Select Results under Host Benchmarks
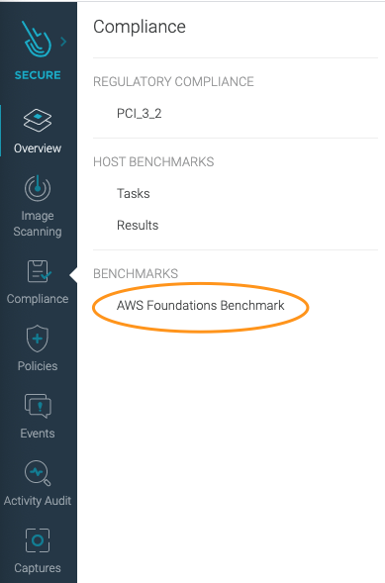 pyautogui.click(x=138, y=225)
